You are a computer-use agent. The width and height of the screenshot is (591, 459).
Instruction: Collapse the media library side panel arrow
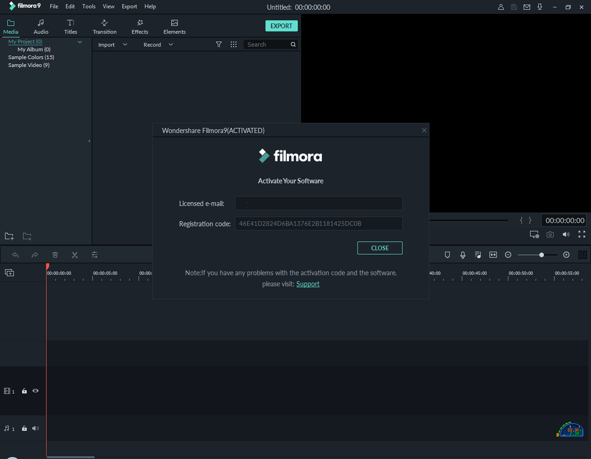click(90, 141)
